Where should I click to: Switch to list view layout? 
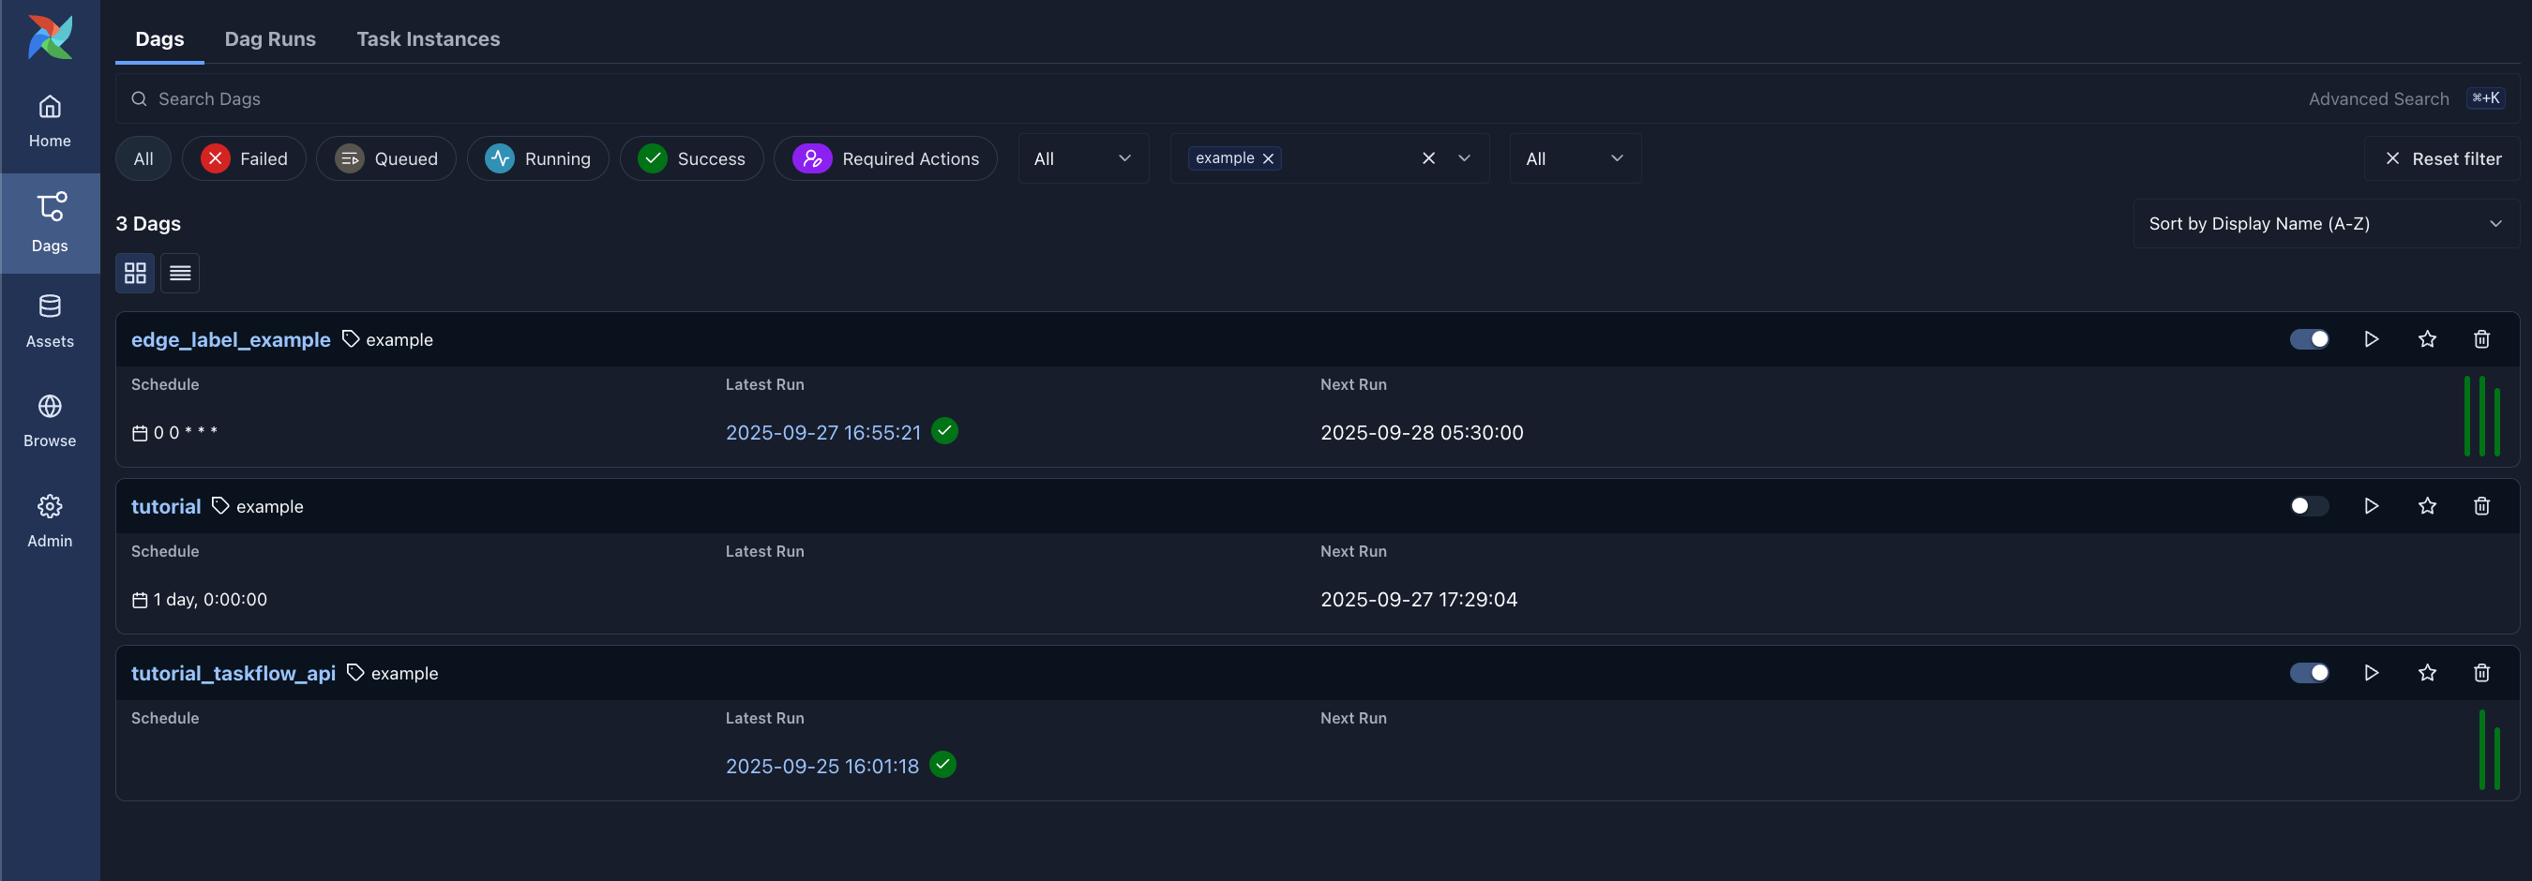tap(180, 273)
